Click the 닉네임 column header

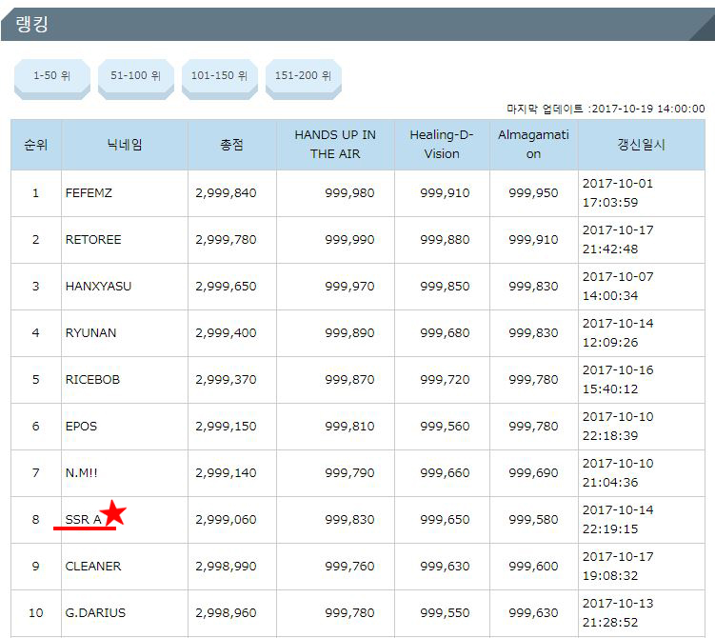click(125, 145)
